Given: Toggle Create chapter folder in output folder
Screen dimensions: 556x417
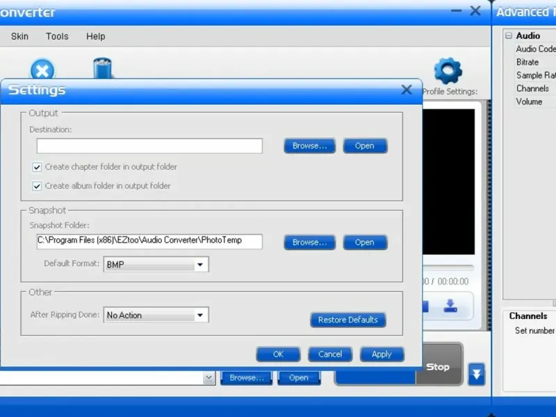Looking at the screenshot, I should pos(37,167).
